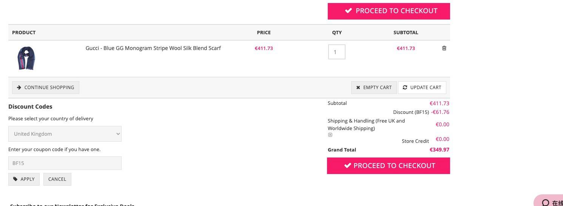Apply the discount coupon code
563x206 pixels.
23,179
